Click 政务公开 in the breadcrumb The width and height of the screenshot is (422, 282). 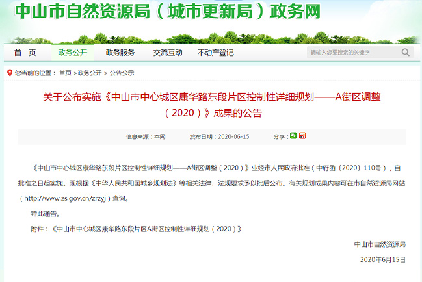[90, 73]
